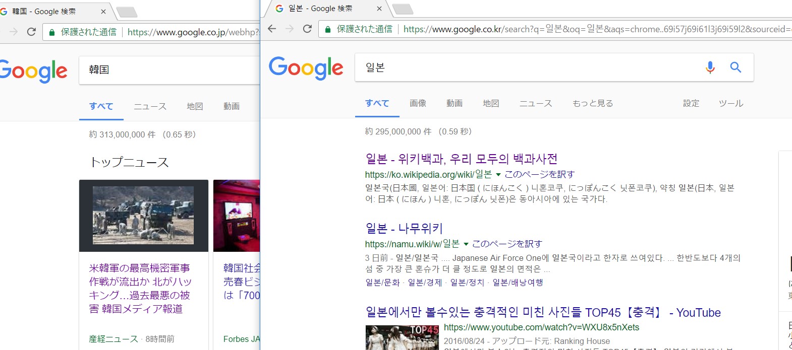Click the secure lock icon in right window
The image size is (792, 350).
pyautogui.click(x=327, y=29)
